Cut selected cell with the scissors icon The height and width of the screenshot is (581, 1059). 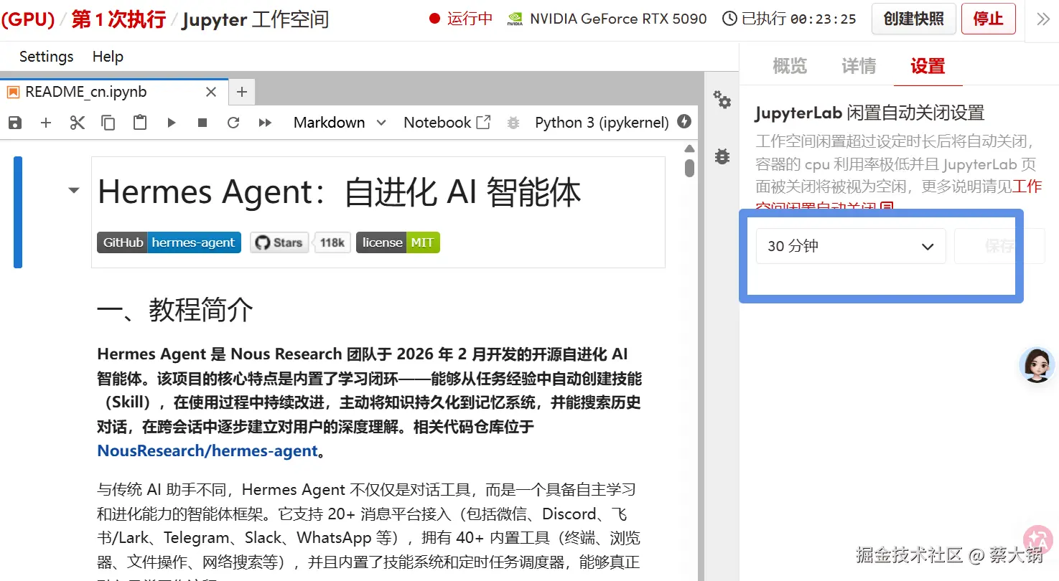point(78,123)
